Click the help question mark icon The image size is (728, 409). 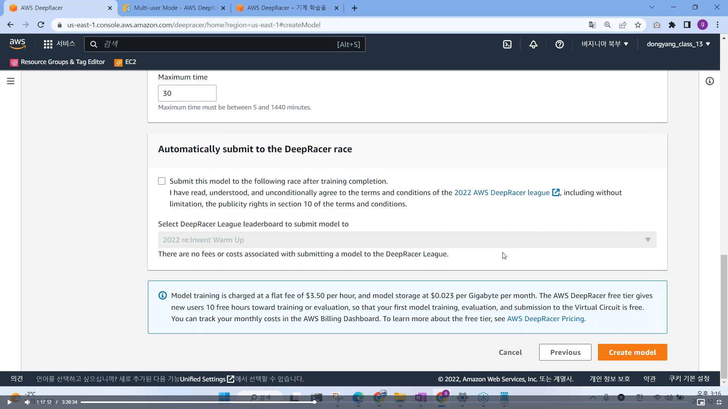(x=559, y=44)
